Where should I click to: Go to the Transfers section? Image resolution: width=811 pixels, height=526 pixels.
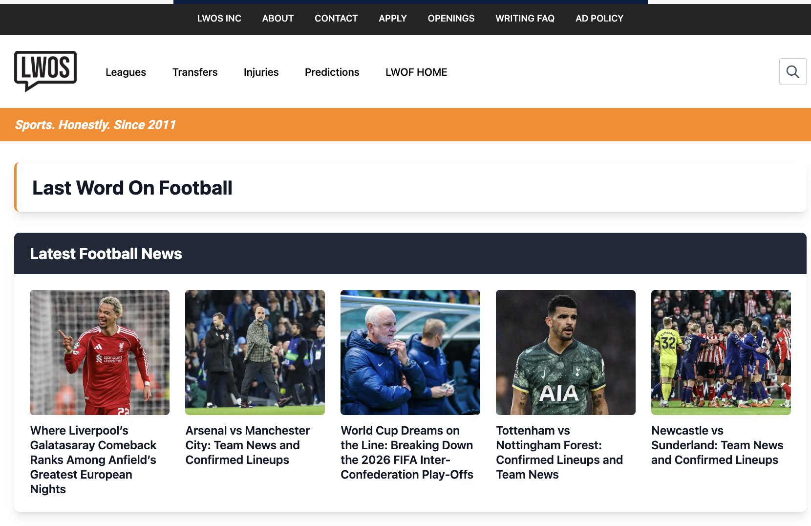195,72
